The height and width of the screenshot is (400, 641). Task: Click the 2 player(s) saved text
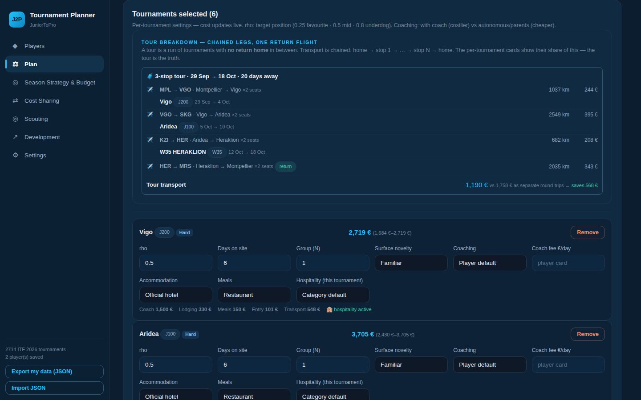(24, 357)
